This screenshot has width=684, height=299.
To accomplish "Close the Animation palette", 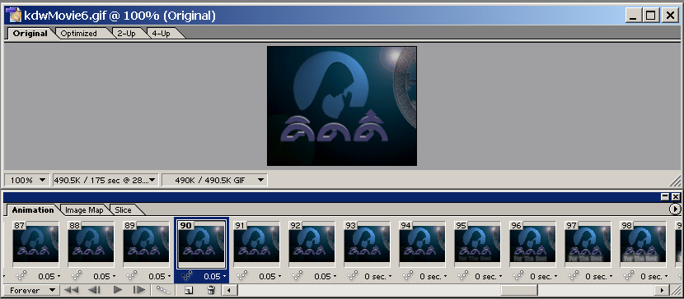I will tap(676, 197).
